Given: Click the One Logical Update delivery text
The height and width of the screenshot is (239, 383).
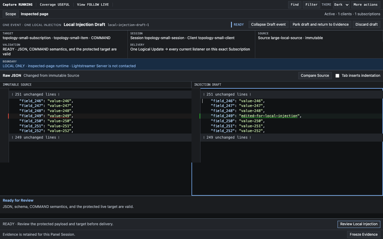Looking at the screenshot, I should (190, 49).
